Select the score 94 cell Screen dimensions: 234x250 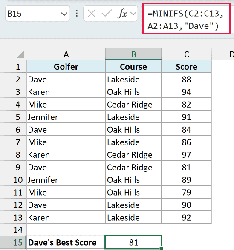coord(186,92)
